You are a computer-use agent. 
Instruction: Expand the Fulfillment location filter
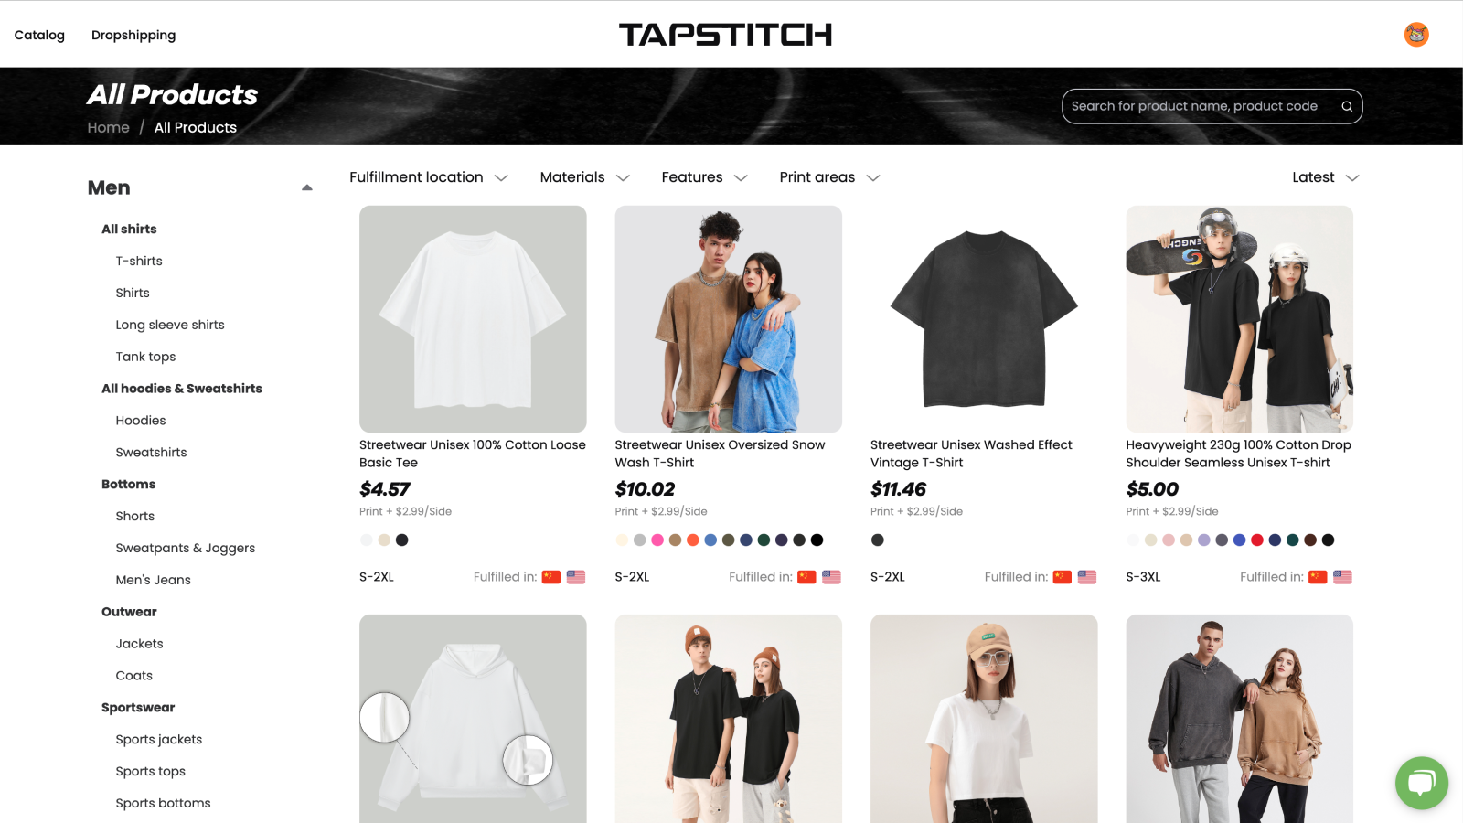click(x=428, y=177)
